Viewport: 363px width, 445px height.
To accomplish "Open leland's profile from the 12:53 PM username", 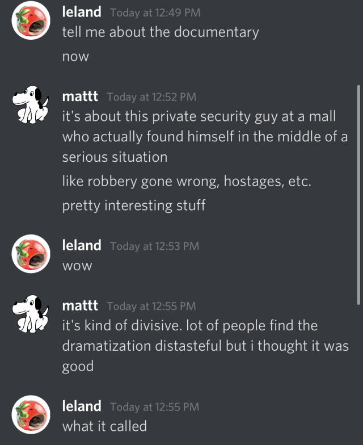I will pos(82,245).
